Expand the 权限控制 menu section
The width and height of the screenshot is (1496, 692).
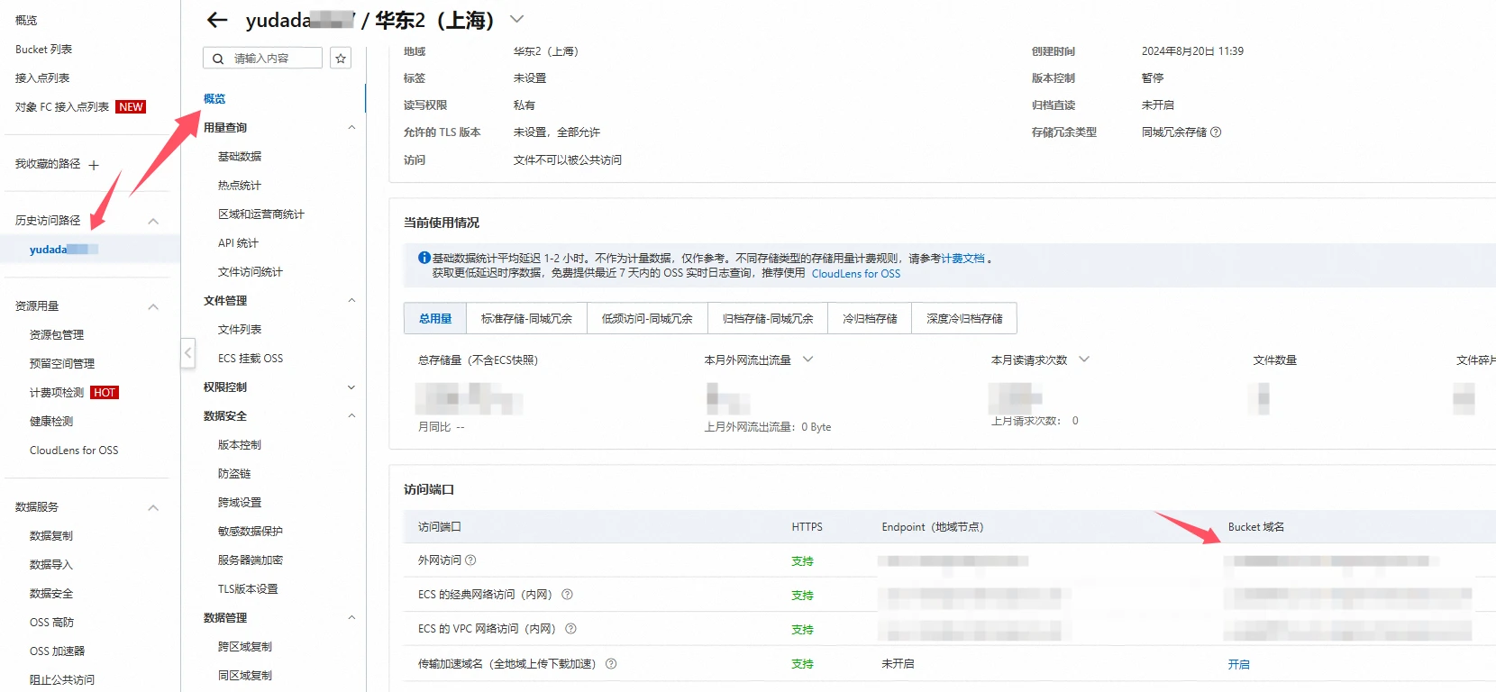click(351, 387)
